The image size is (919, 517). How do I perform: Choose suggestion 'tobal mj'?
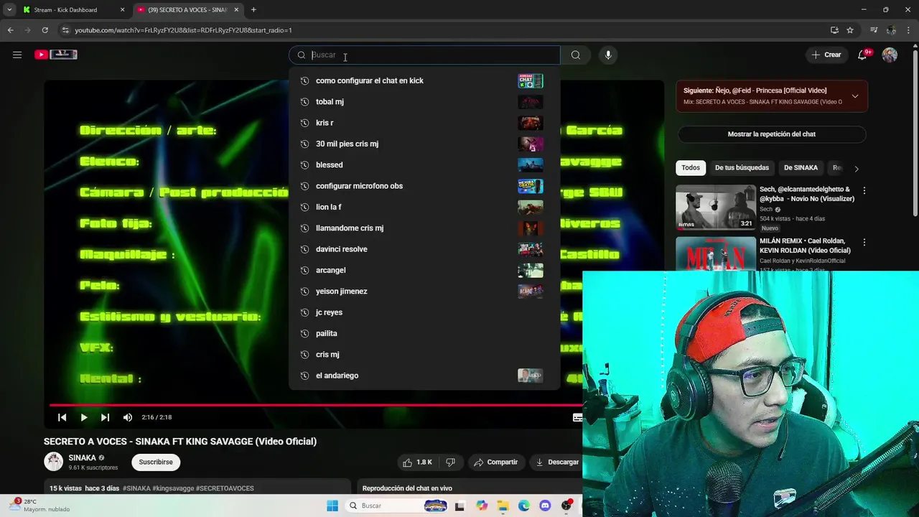pyautogui.click(x=424, y=102)
